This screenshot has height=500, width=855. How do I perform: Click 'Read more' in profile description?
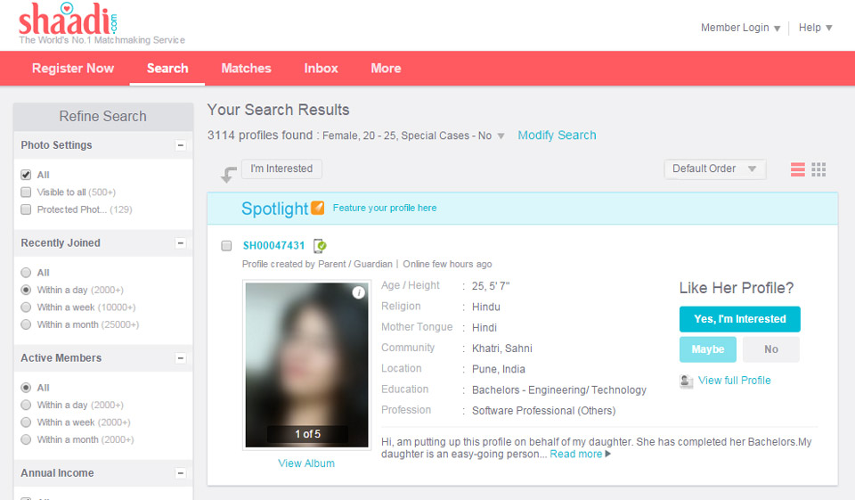pyautogui.click(x=576, y=454)
